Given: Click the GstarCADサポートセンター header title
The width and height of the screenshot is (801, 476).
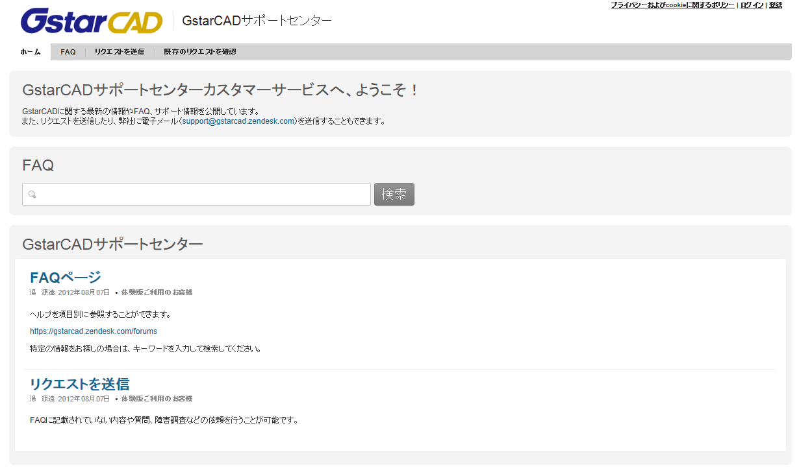Looking at the screenshot, I should (x=257, y=21).
